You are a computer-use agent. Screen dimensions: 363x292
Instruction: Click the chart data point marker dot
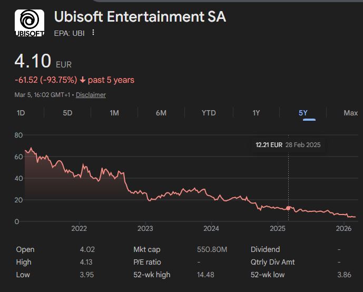288,208
